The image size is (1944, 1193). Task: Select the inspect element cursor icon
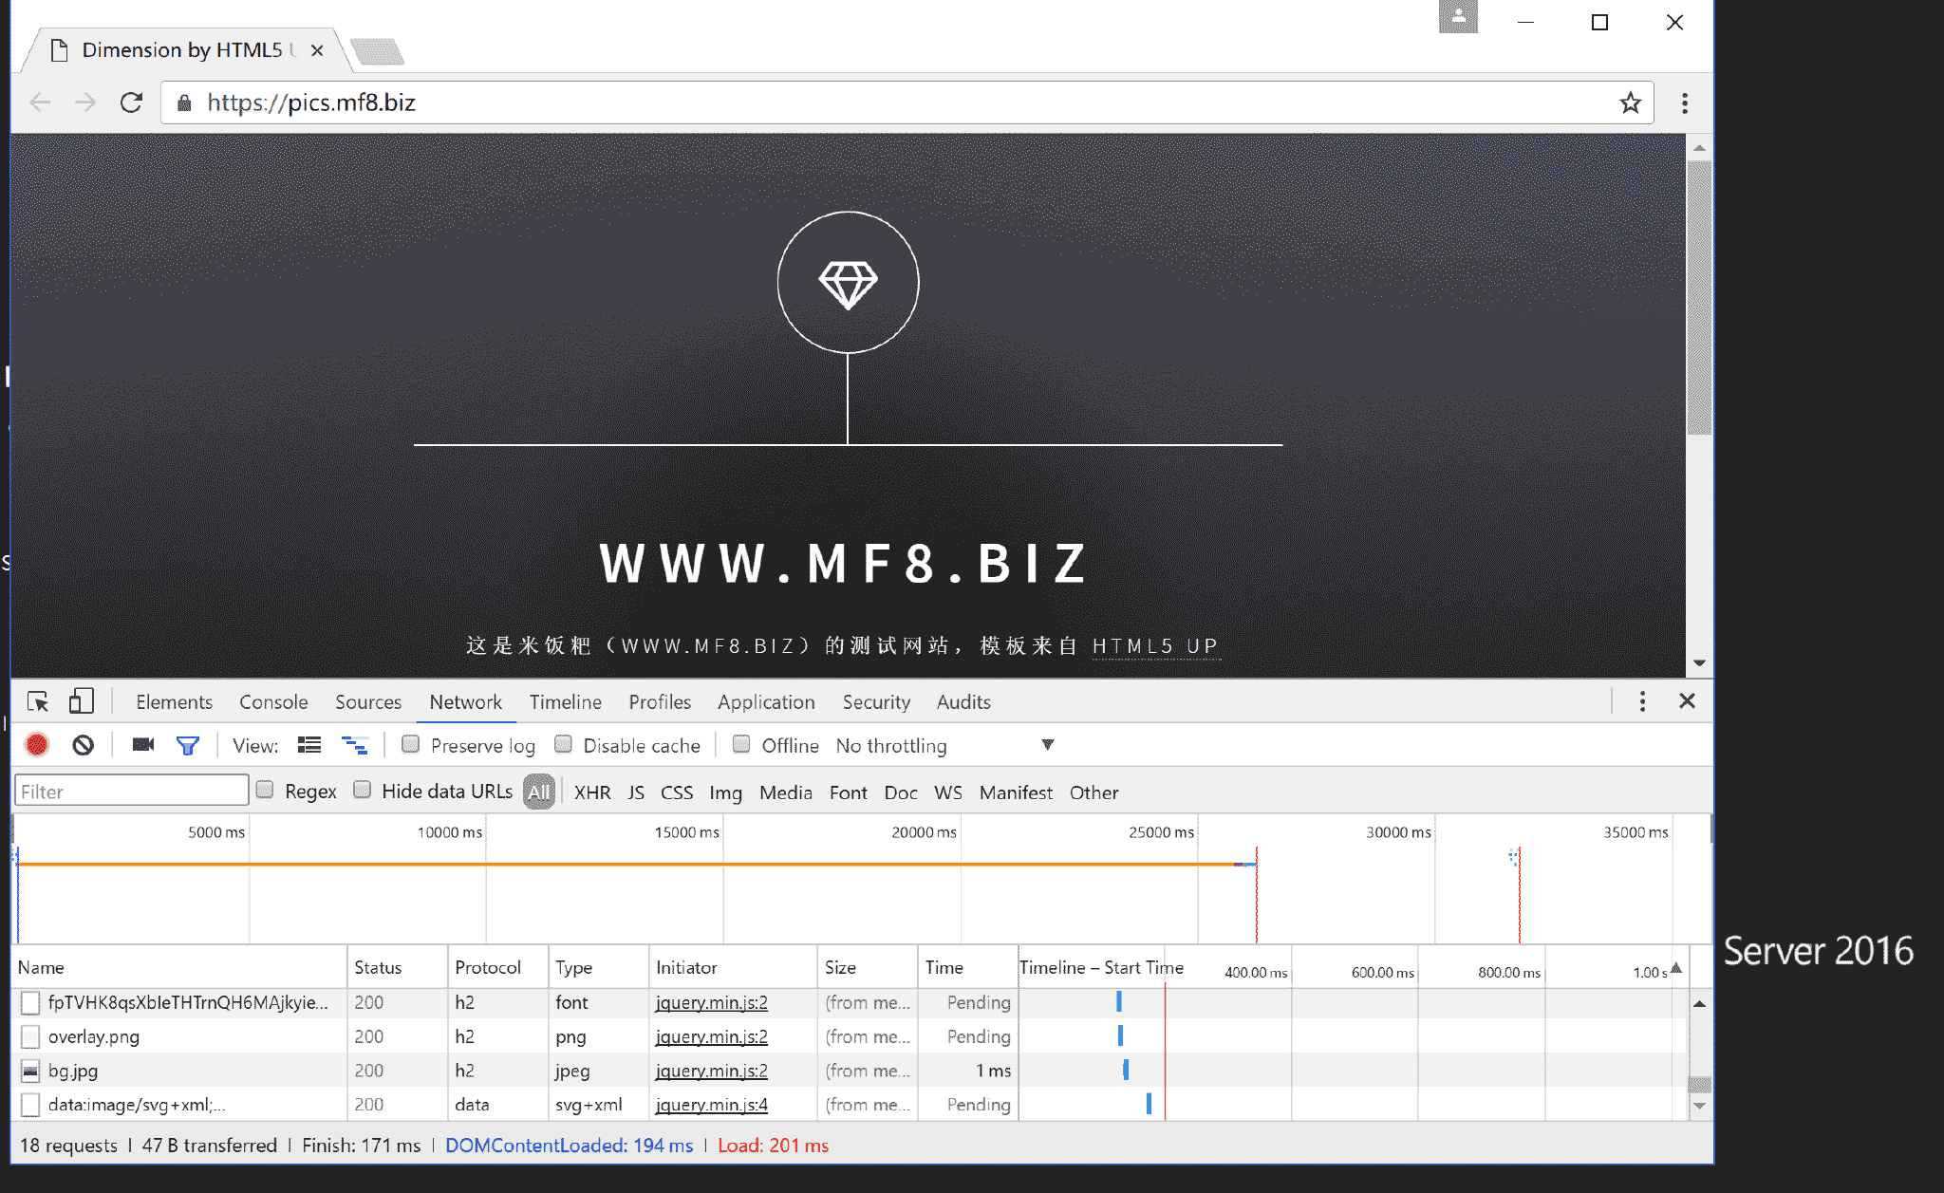[38, 701]
